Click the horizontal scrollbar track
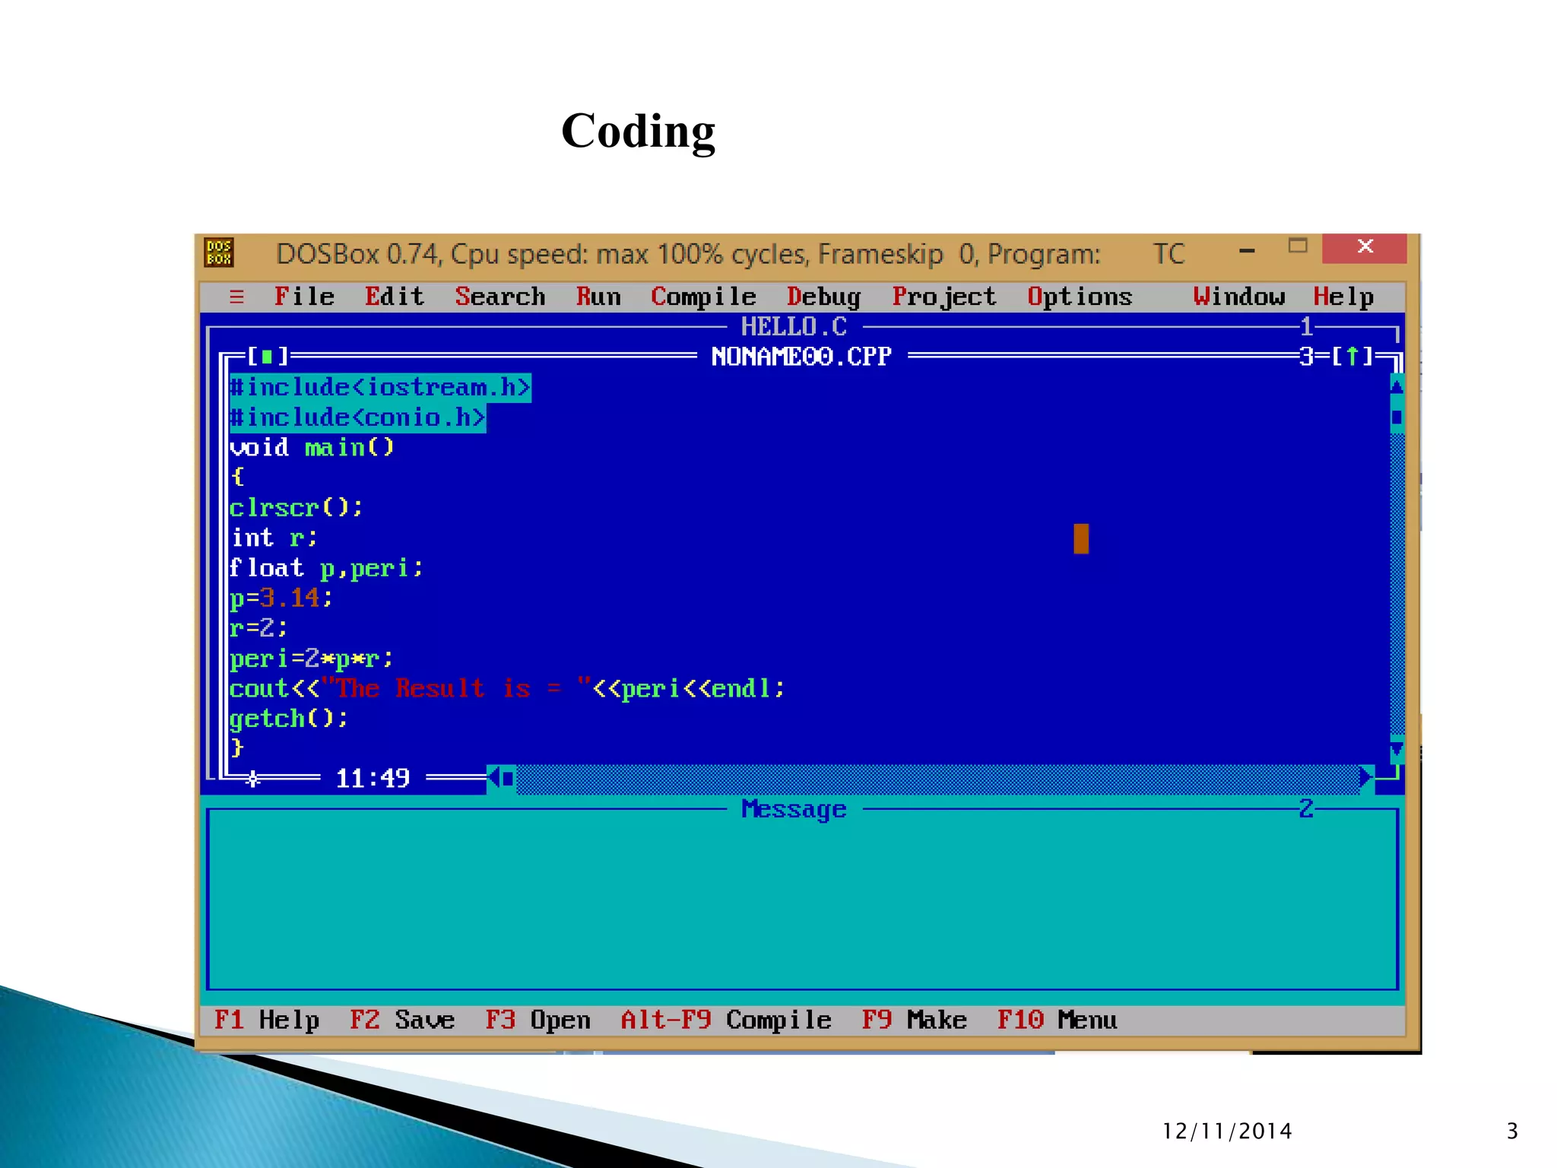This screenshot has height=1168, width=1557. tap(937, 778)
